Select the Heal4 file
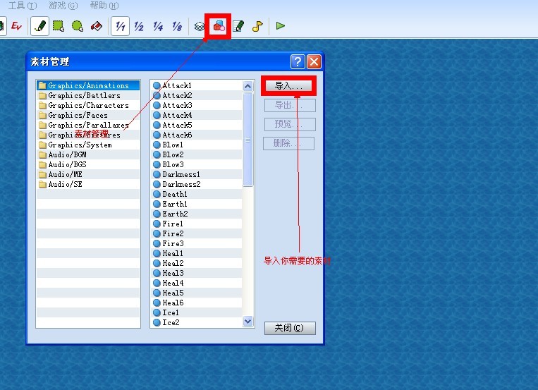The image size is (538, 390). [x=196, y=283]
